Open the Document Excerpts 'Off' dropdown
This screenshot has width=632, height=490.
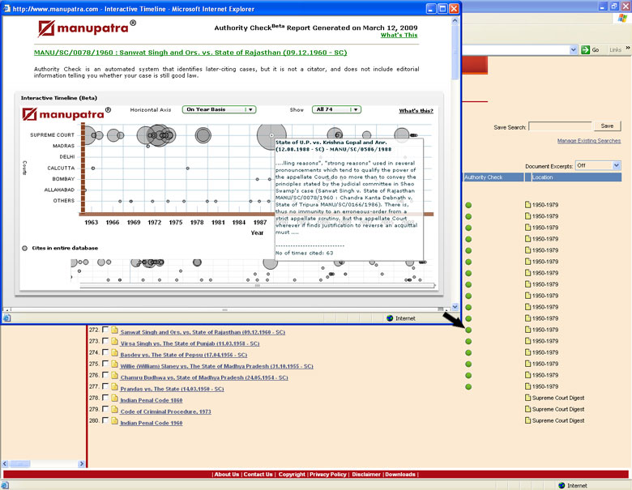pos(598,165)
